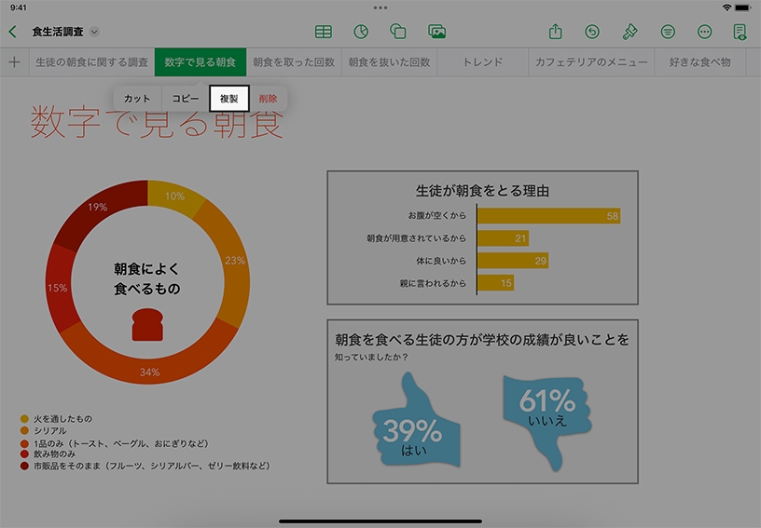Open the format paintbrush icon
Screen dimensions: 761x528
point(630,32)
